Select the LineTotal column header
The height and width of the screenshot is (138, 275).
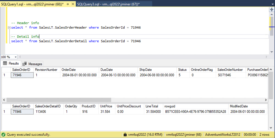coord(153,106)
